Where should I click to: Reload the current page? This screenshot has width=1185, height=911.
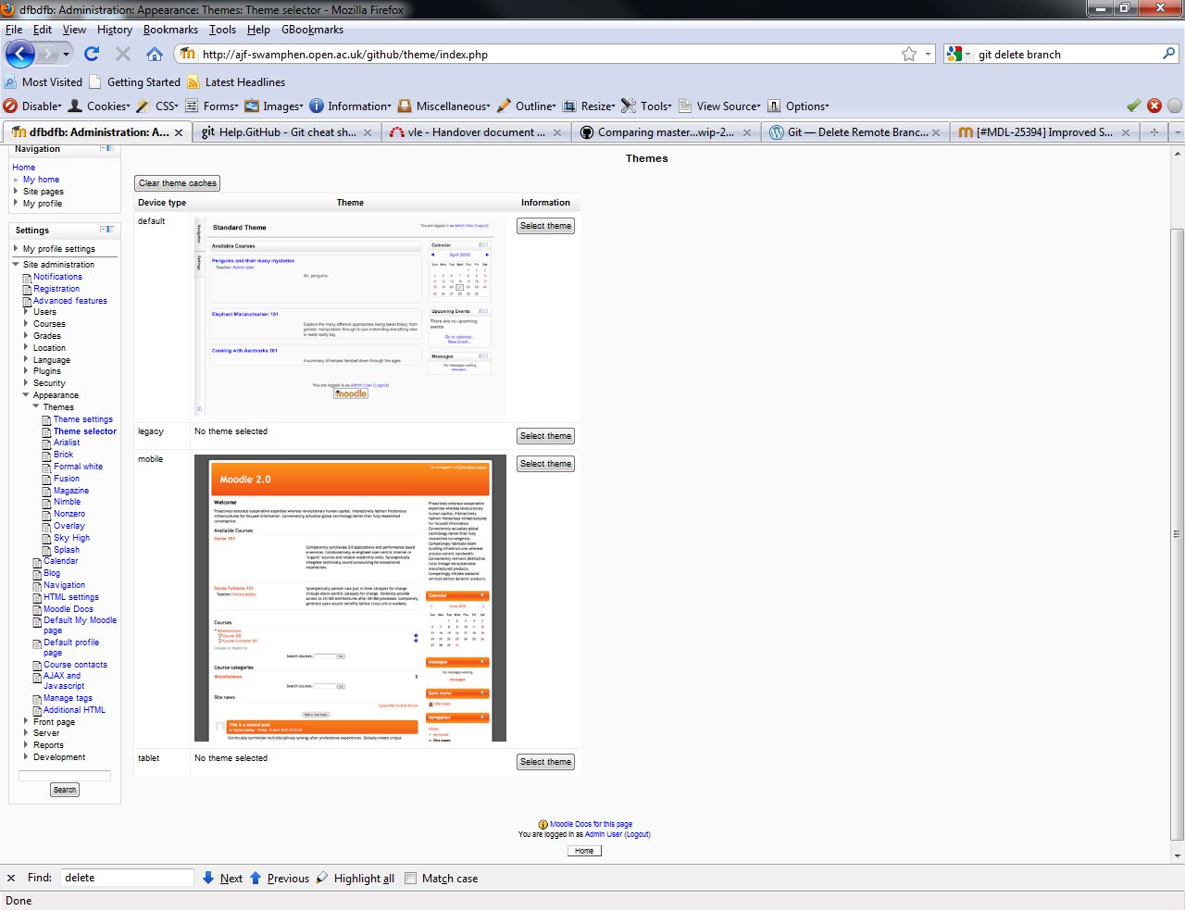click(x=91, y=54)
